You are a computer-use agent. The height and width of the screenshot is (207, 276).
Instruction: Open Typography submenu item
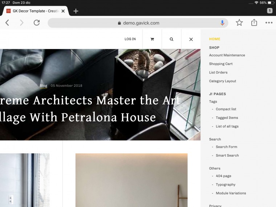point(226,184)
